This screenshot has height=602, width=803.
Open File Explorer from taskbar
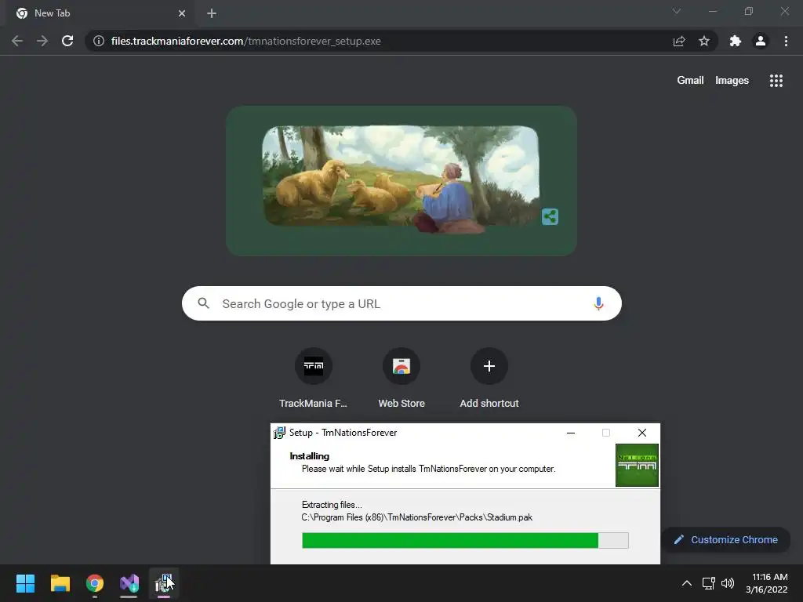(60, 583)
